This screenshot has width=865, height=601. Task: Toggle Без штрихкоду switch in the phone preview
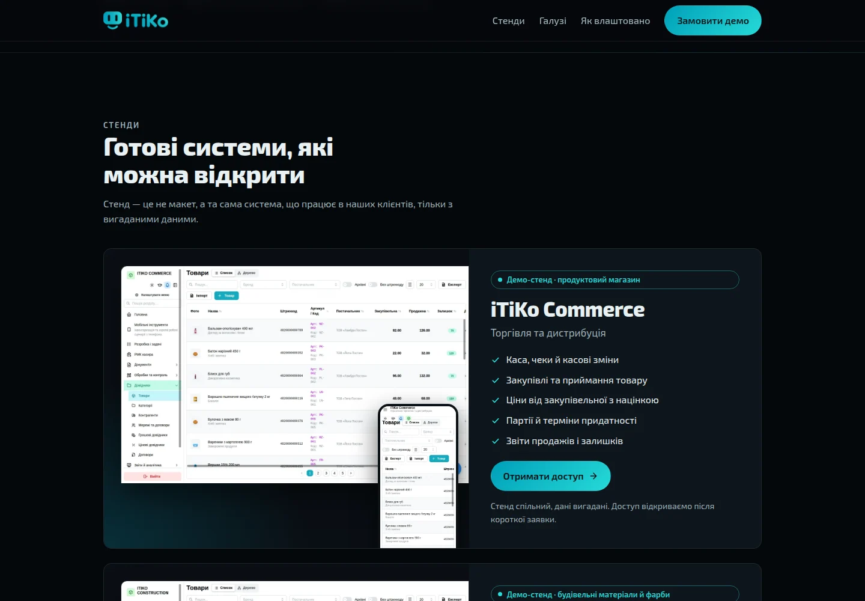pyautogui.click(x=386, y=450)
